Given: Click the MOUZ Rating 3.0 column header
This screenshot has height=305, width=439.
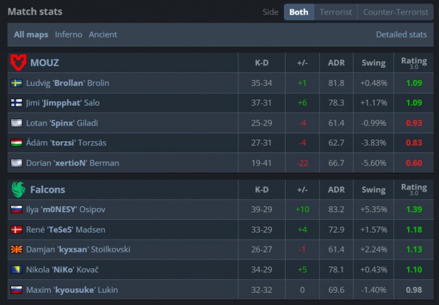Looking at the screenshot, I should click(x=414, y=63).
